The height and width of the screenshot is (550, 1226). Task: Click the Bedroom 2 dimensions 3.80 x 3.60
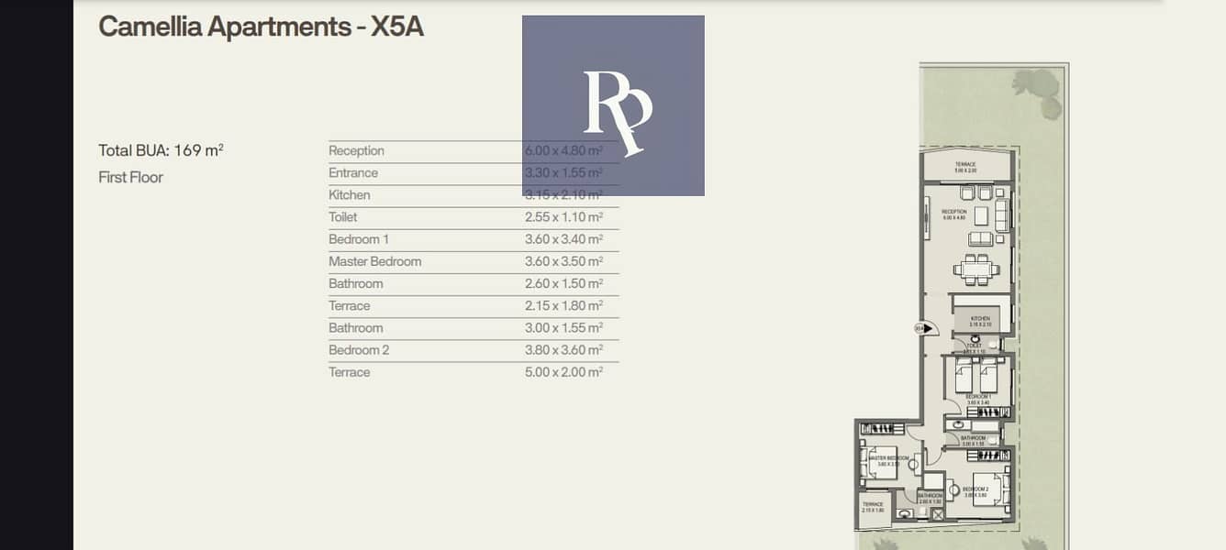(563, 350)
